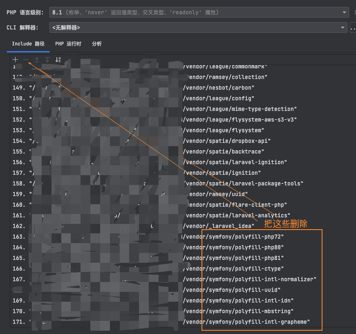
Task: Select the vendor/league/mime-type-detection row
Action: coord(183,109)
